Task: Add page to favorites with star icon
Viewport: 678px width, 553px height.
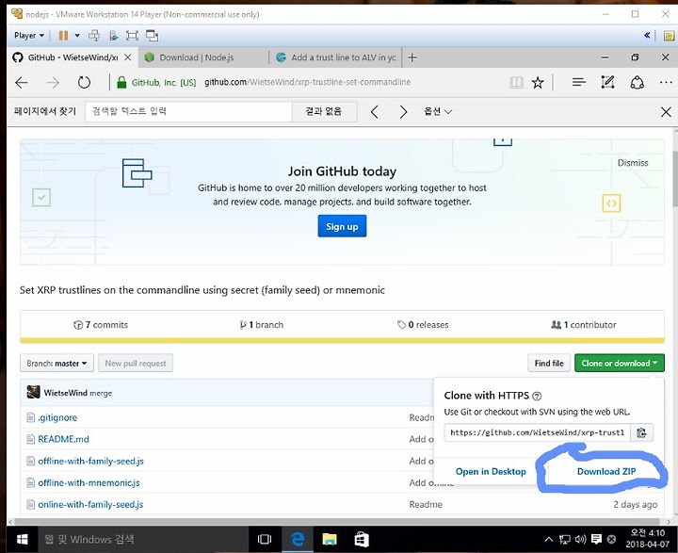Action: (538, 82)
